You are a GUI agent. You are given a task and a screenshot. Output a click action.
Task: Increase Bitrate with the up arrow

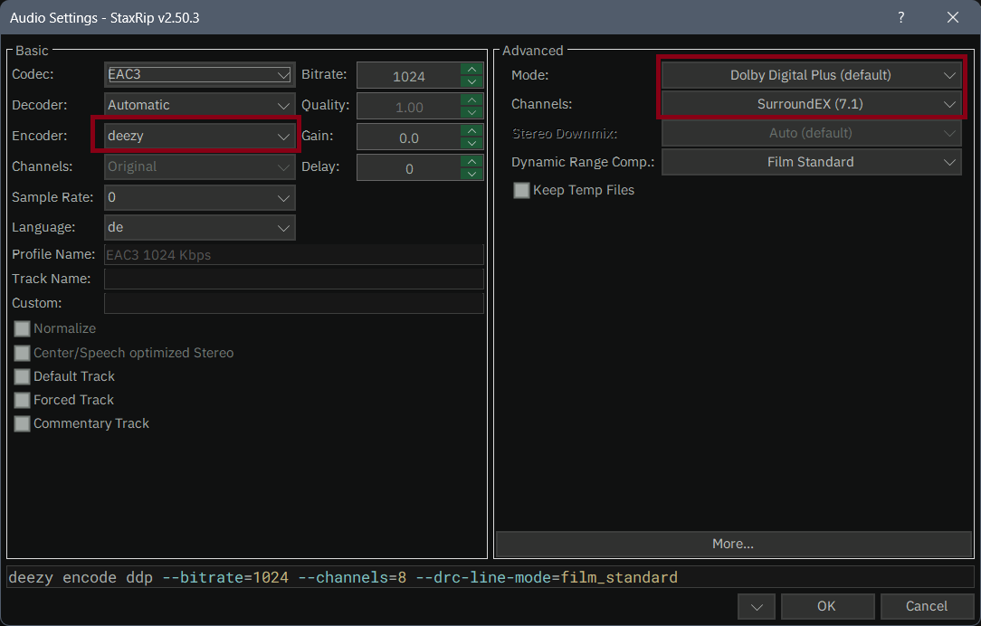pyautogui.click(x=471, y=70)
